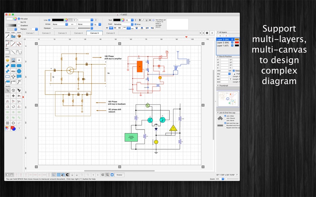Image resolution: width=316 pixels, height=197 pixels.
Task: Select the Abc text tool
Action: (x=13, y=71)
